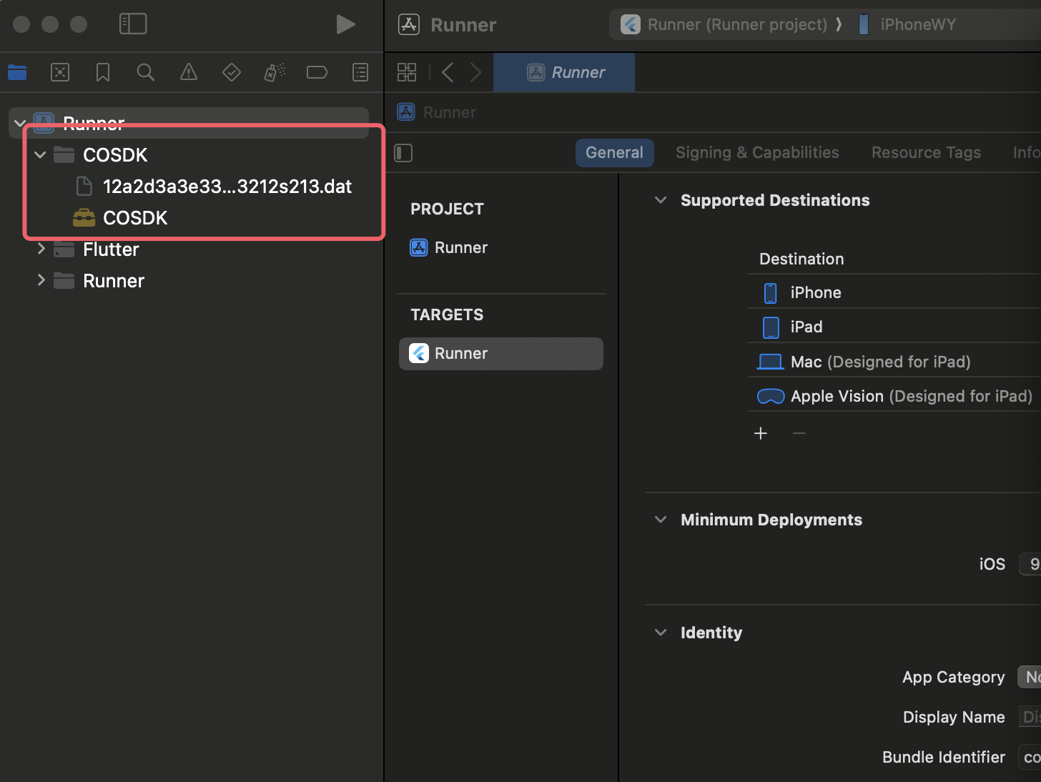Select the Runner editor tab
The height and width of the screenshot is (782, 1041).
(564, 72)
